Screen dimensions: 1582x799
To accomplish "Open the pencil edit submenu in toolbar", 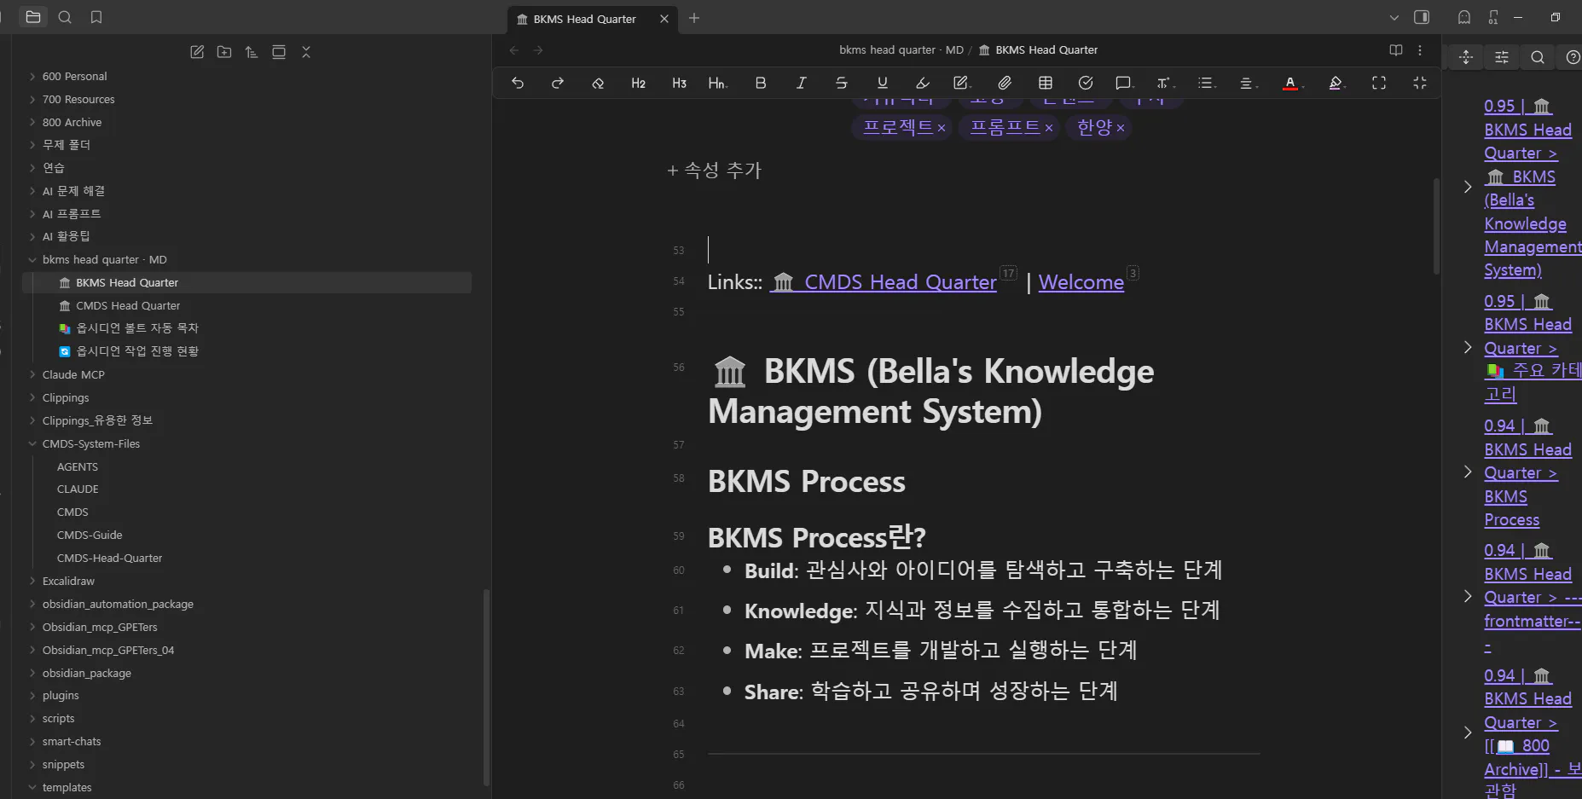I will tap(962, 83).
